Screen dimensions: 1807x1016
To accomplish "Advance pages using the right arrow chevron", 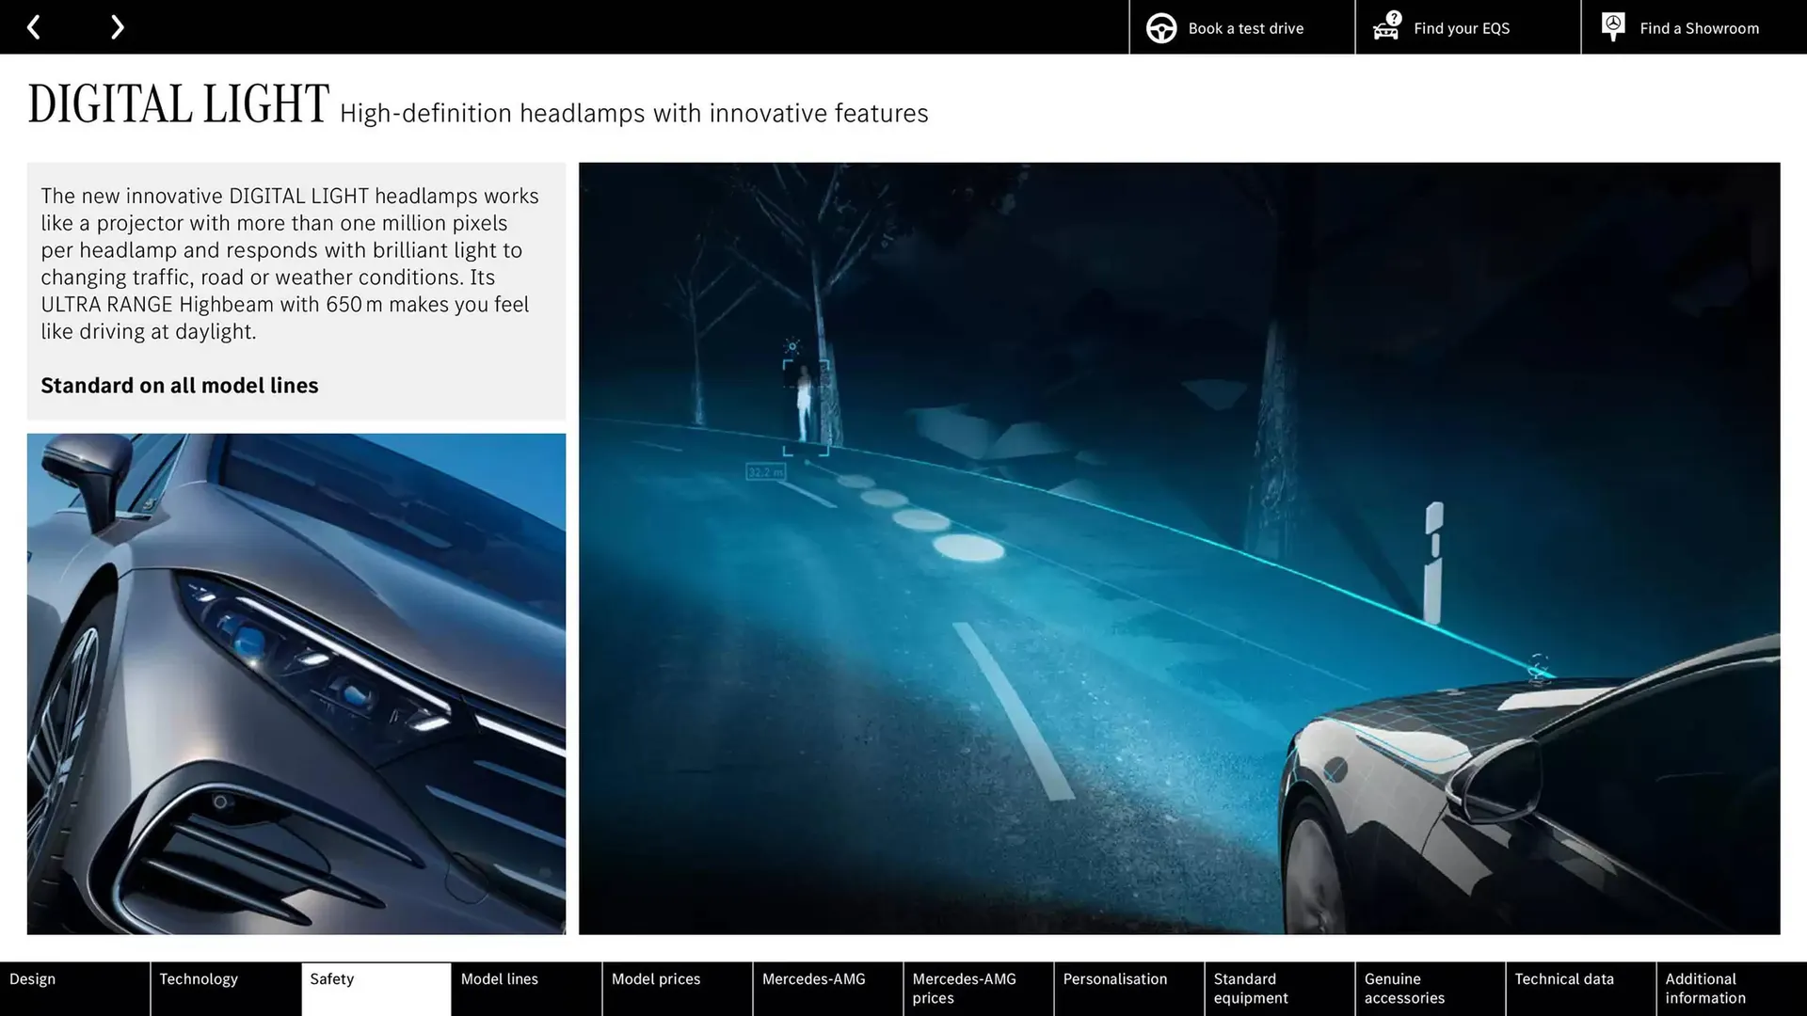I will tap(117, 26).
